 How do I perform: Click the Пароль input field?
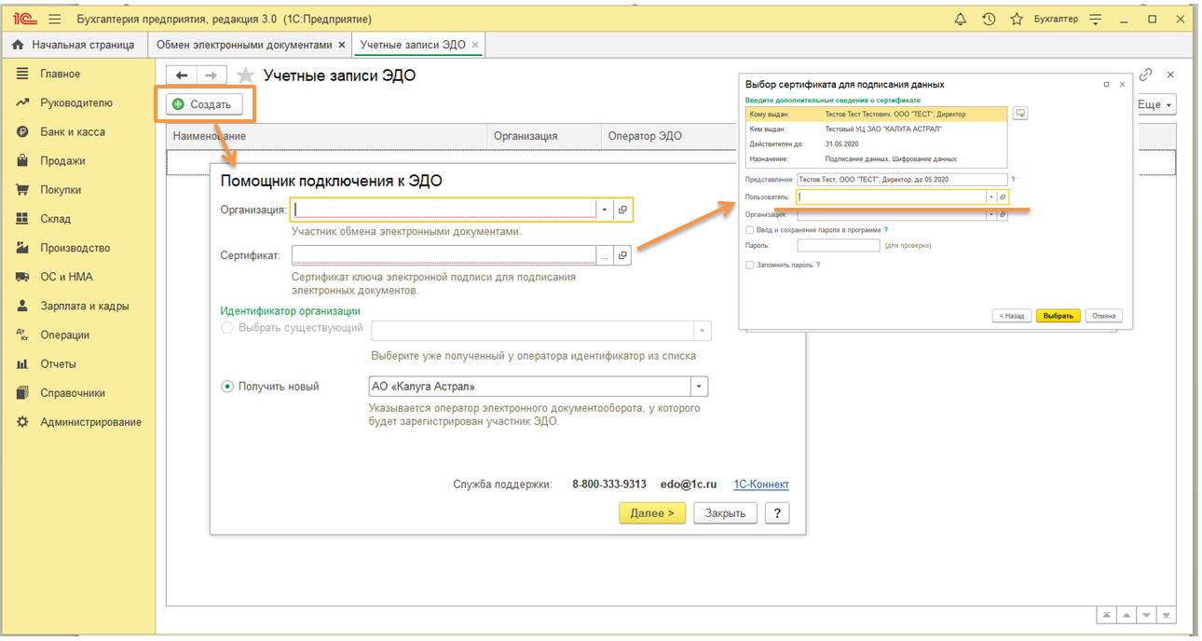click(x=838, y=246)
